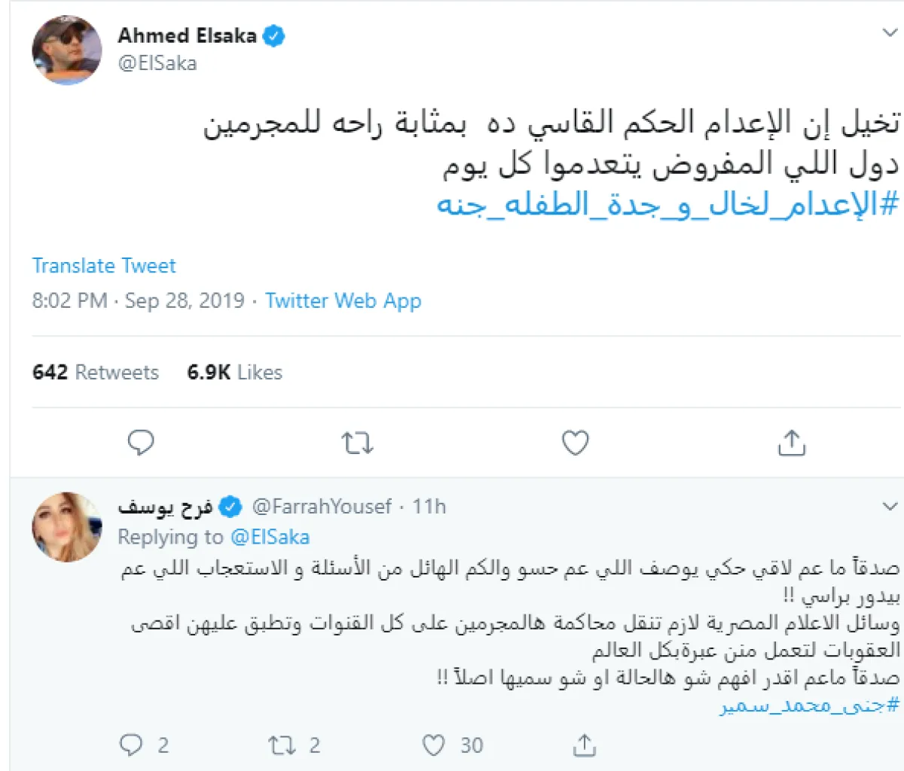Screen dimensions: 904x771
Task: Click the Translate Tweet link
Action: (x=104, y=266)
